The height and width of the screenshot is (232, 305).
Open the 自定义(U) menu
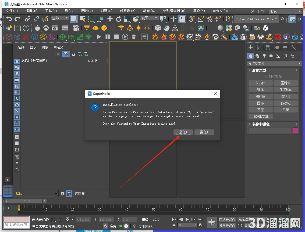(220, 11)
